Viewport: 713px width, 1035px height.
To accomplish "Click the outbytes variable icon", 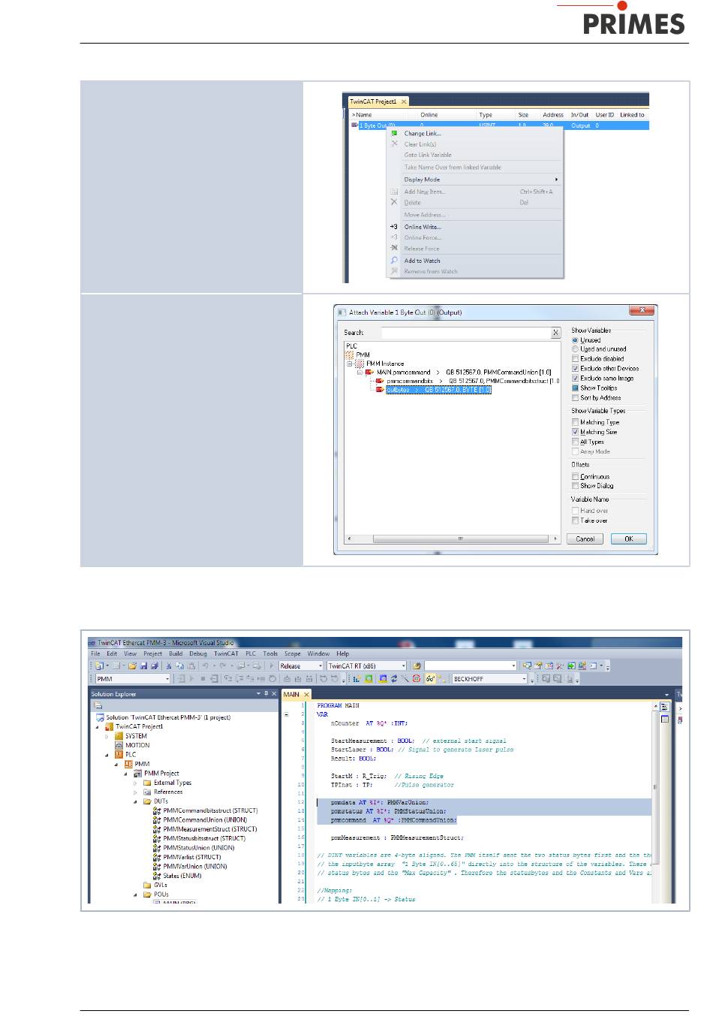I will [x=381, y=390].
